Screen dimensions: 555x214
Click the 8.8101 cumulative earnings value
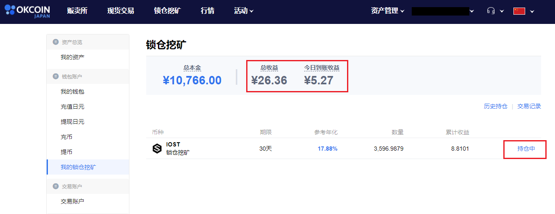coord(460,149)
